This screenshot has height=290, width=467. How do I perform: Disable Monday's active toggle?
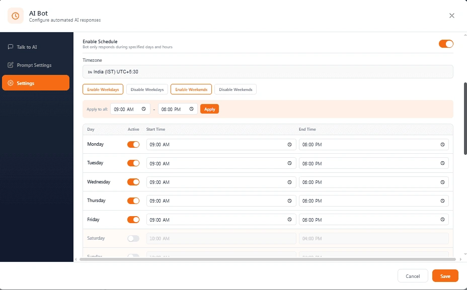(133, 144)
